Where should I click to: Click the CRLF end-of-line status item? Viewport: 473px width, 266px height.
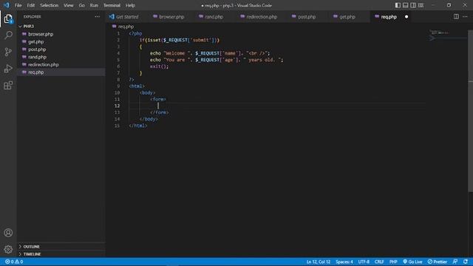pyautogui.click(x=379, y=262)
